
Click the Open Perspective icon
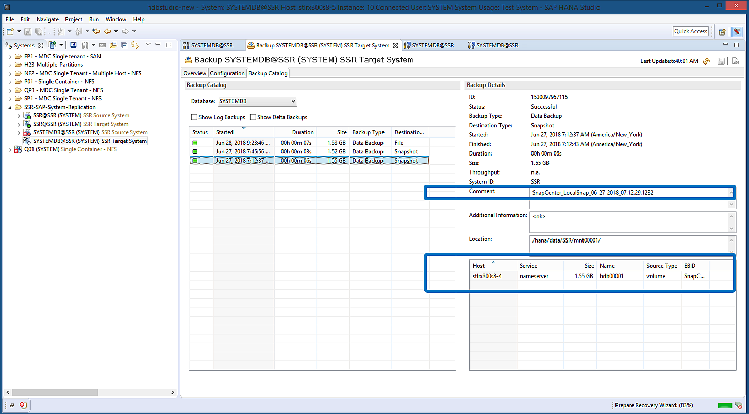click(x=722, y=31)
